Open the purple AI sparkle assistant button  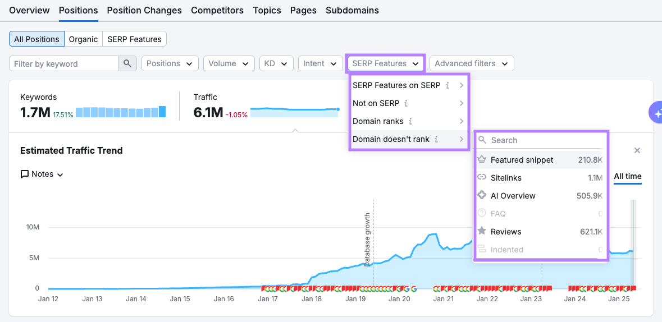656,112
